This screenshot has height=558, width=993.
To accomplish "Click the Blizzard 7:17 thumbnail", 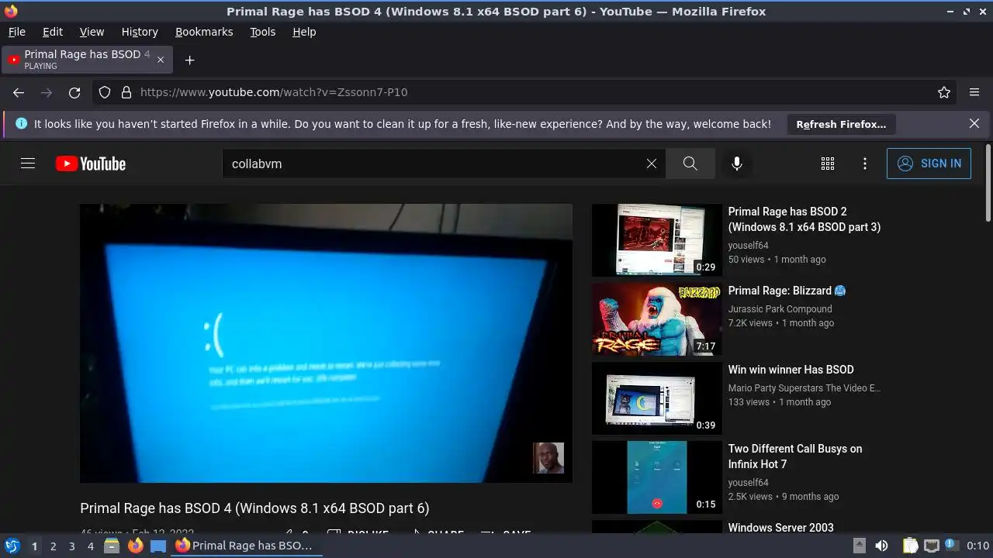I will pos(657,319).
